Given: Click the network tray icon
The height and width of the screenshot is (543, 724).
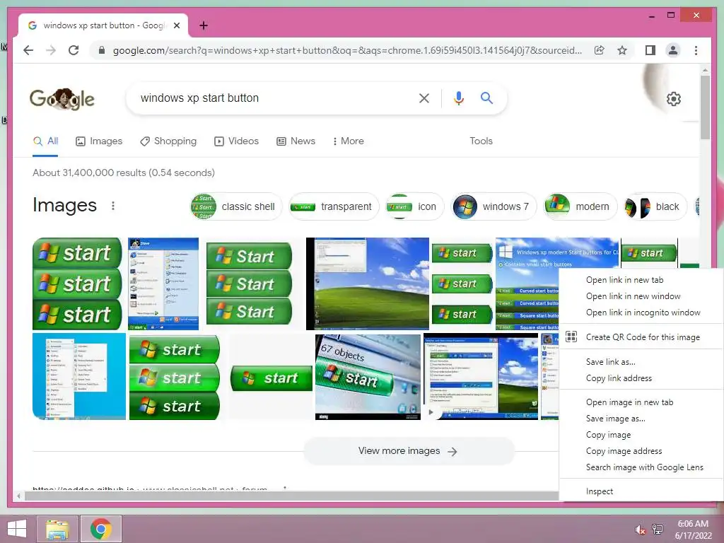Looking at the screenshot, I should pyautogui.click(x=658, y=530).
